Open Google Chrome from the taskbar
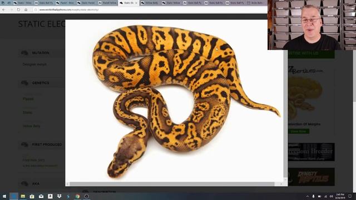Viewport: 356px width, 200px height. click(x=77, y=196)
